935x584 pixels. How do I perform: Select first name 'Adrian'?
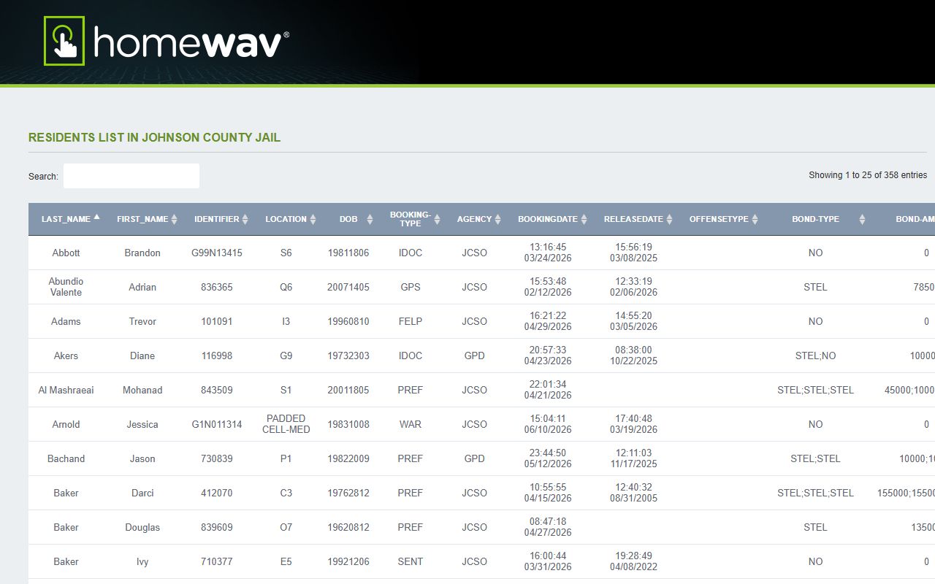(142, 287)
